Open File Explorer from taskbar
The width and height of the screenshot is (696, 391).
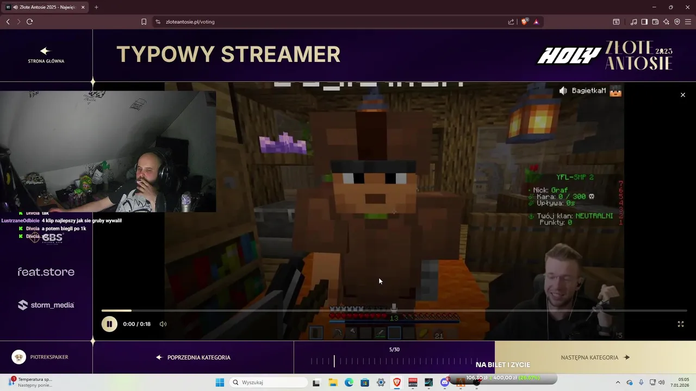pos(333,382)
